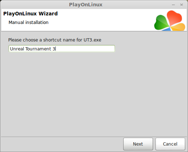Focus the shortcut name text field
The image size is (188, 152).
(62, 49)
